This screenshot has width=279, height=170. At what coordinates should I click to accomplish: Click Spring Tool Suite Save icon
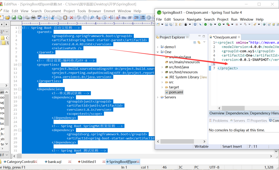point(166,24)
